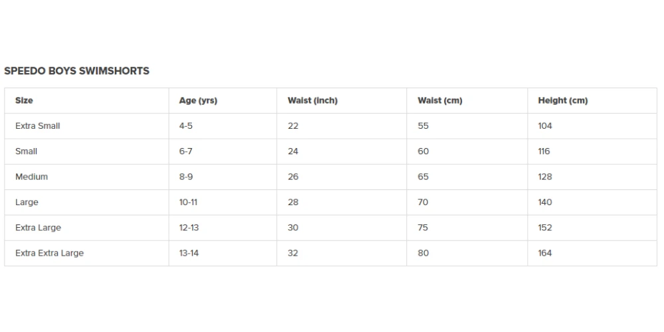The height and width of the screenshot is (332, 664).
Task: Click the 164 cm height value
Action: click(x=544, y=253)
